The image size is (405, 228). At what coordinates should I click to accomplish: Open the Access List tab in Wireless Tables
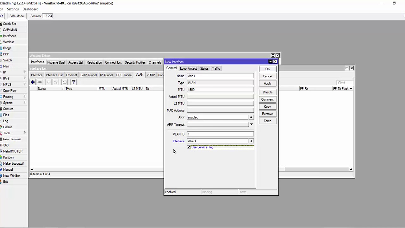[x=76, y=62]
